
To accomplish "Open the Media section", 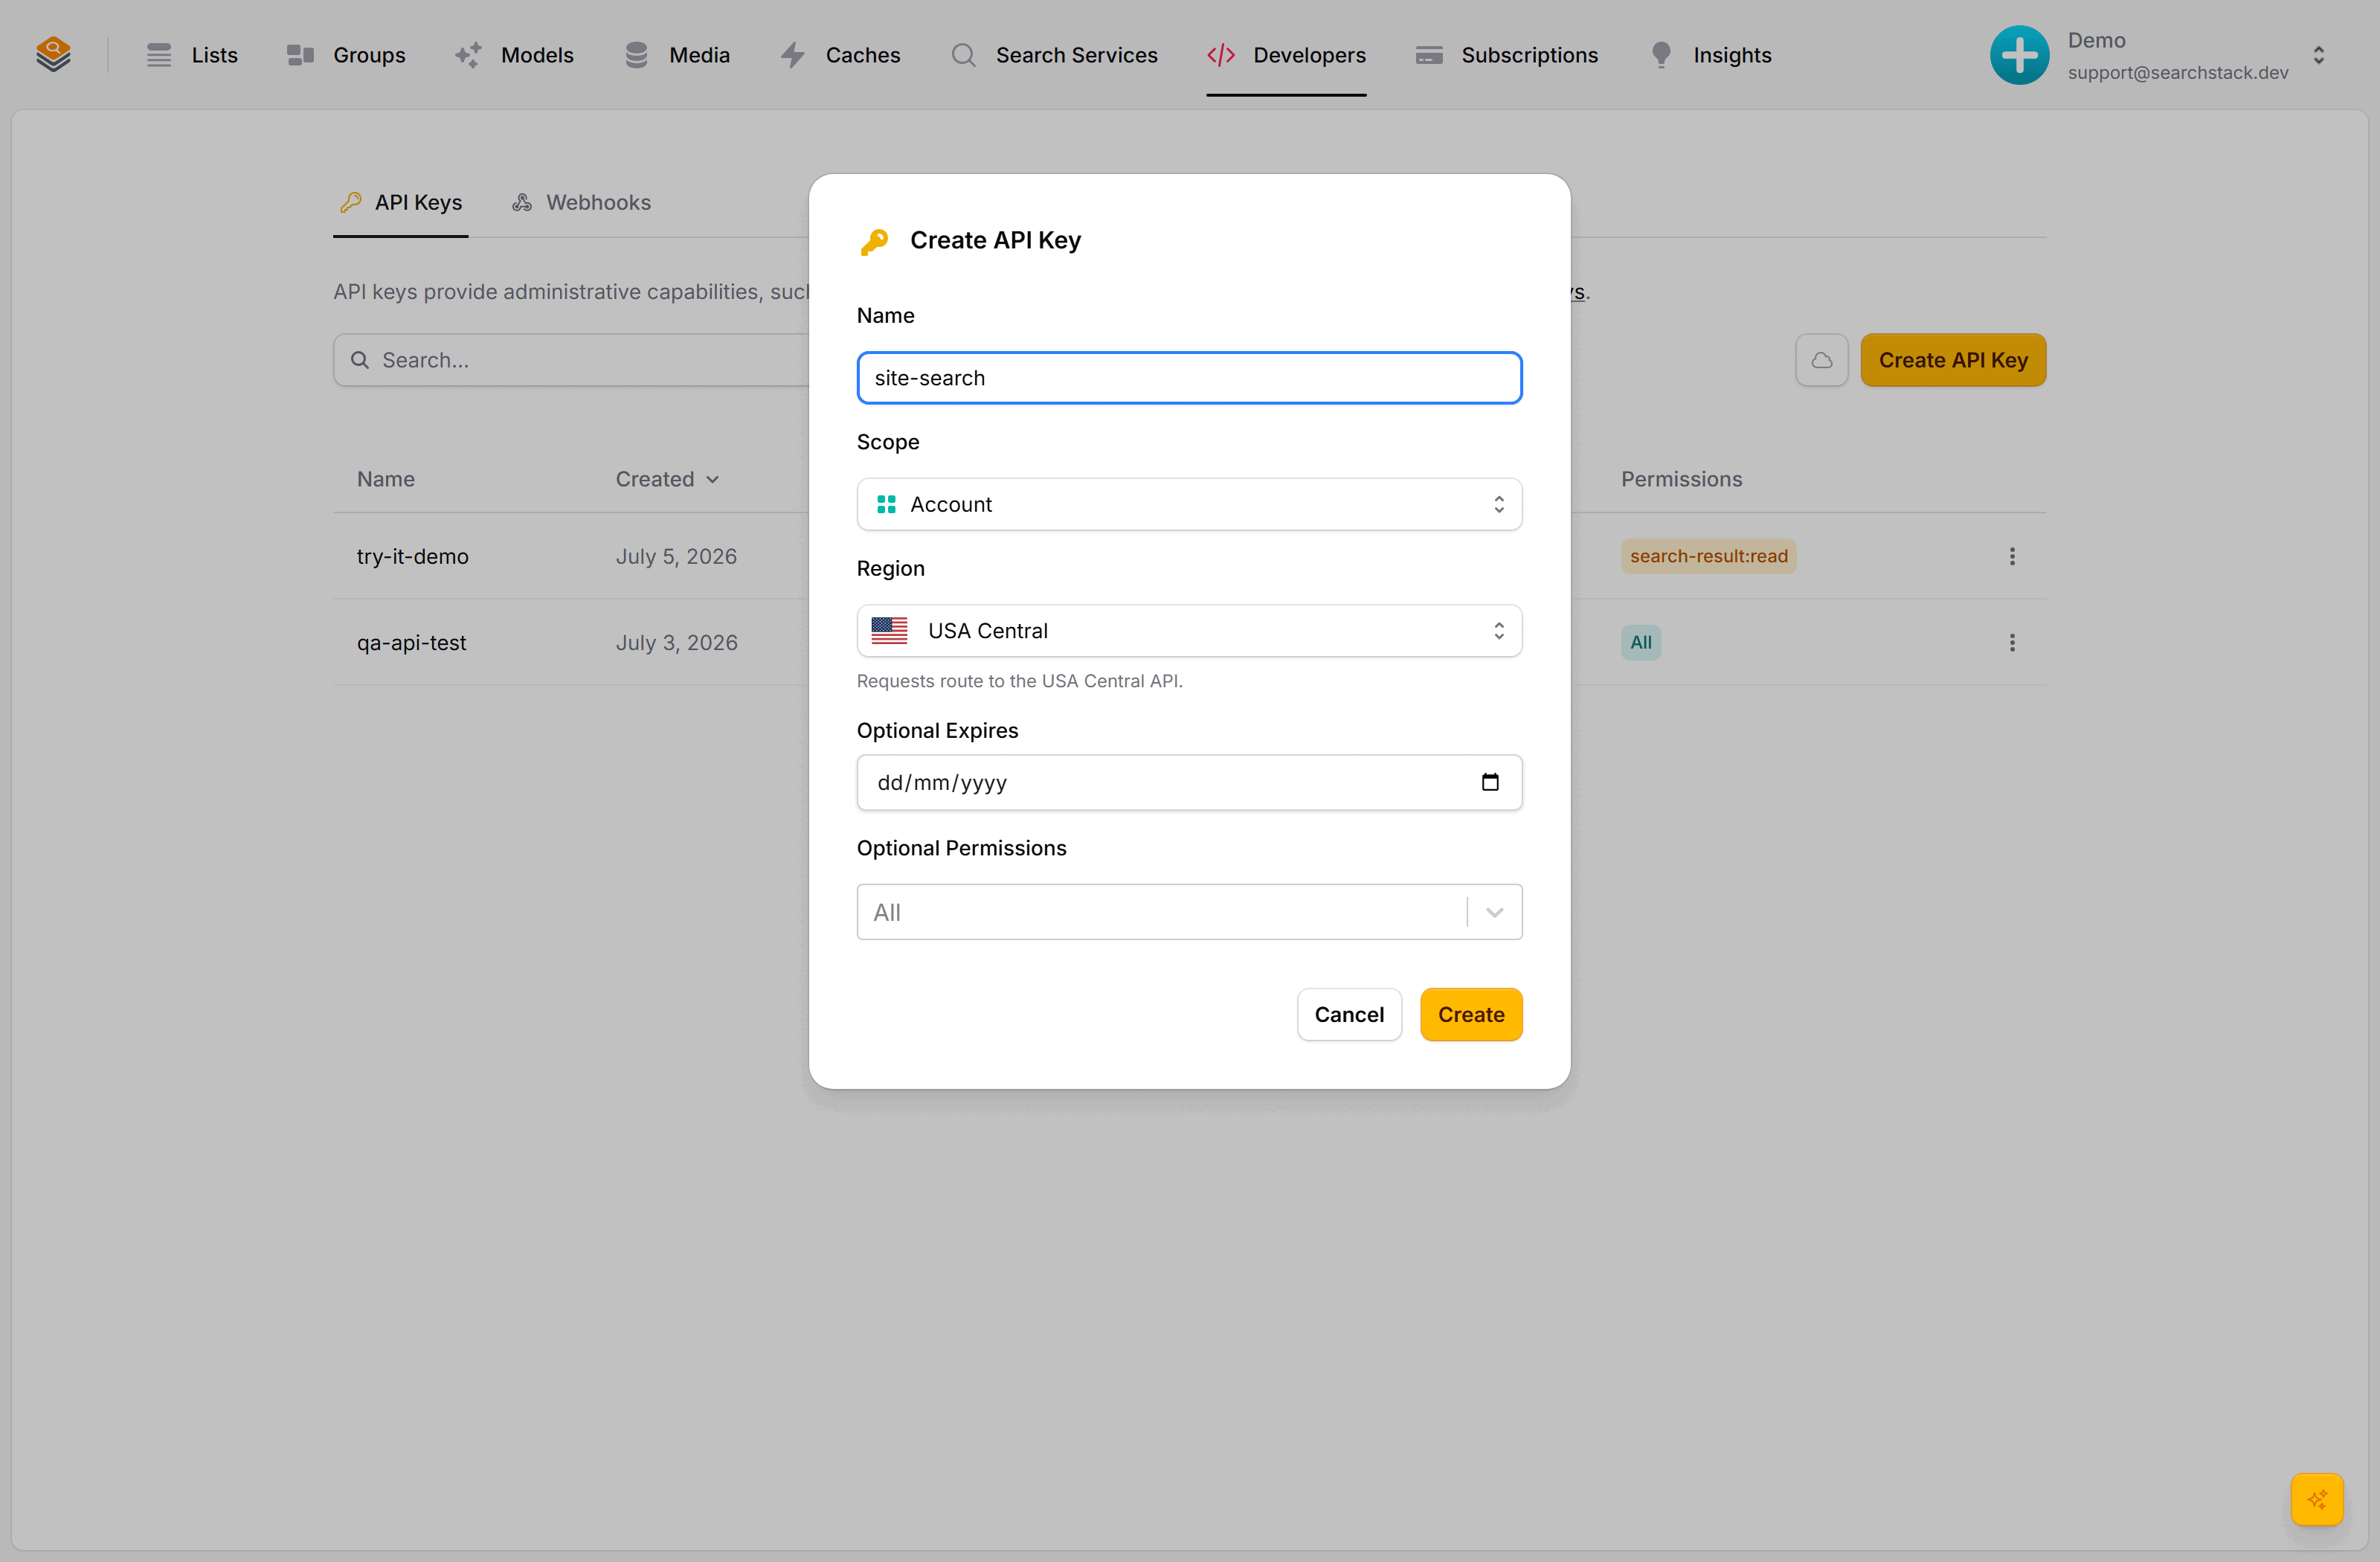I will coord(677,55).
